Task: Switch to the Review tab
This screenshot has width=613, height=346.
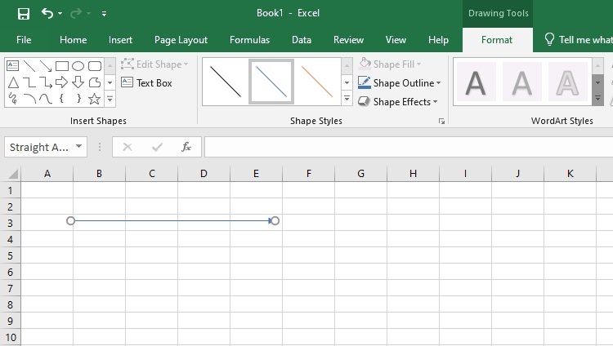Action: 348,40
